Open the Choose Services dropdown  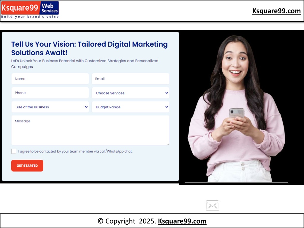click(x=131, y=93)
